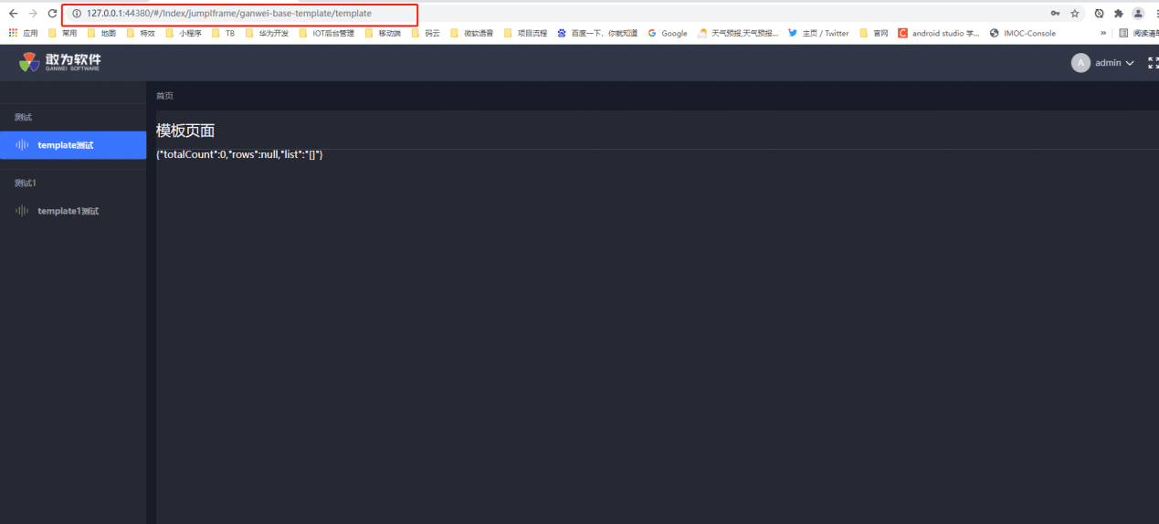Open the 码云 bookmark folder

tap(426, 33)
